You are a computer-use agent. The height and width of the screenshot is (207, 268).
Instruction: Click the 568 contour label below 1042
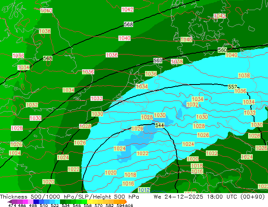(129, 25)
